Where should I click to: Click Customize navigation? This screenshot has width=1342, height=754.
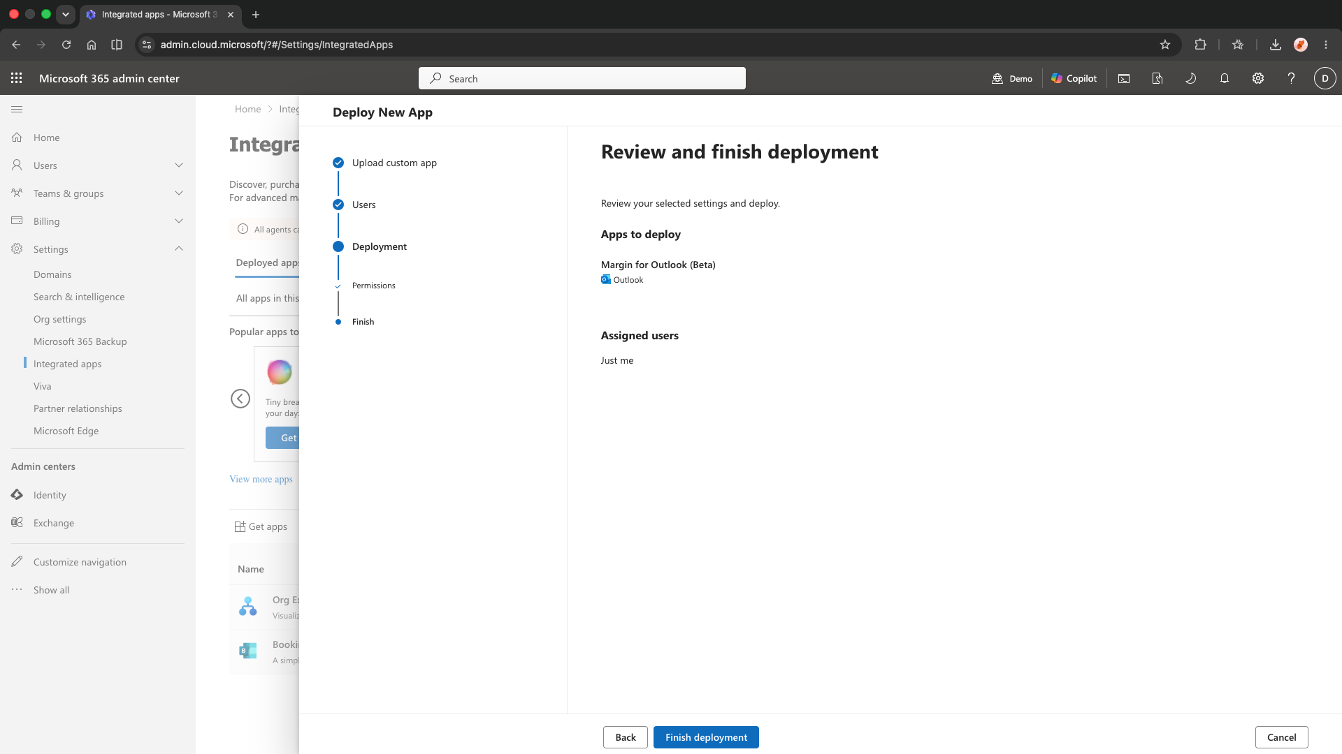pyautogui.click(x=80, y=562)
